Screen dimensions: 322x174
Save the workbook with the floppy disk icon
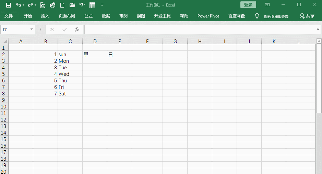click(9, 5)
